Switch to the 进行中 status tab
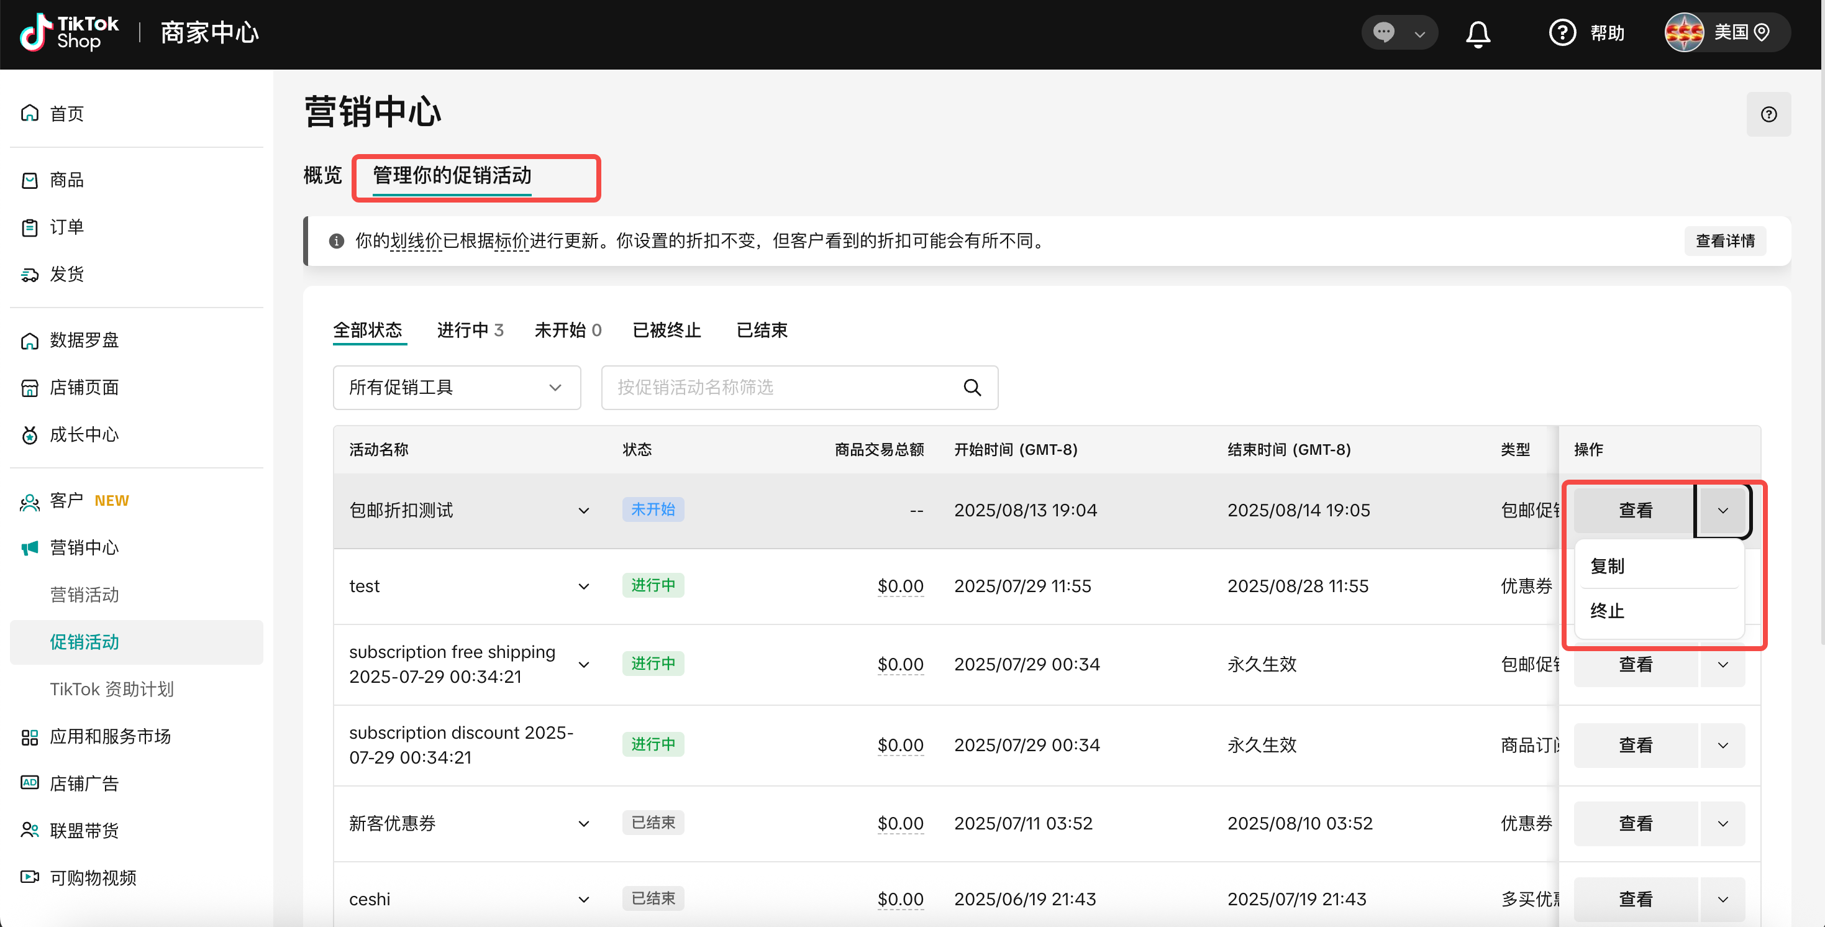 point(469,331)
